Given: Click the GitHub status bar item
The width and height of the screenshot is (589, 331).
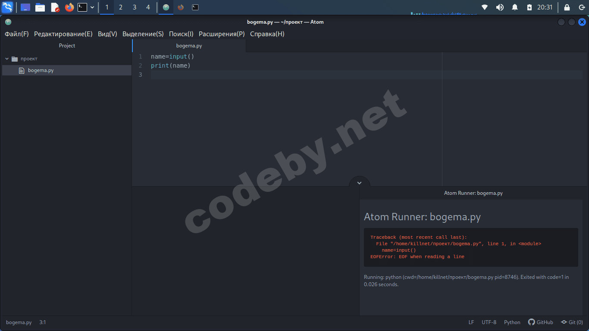Looking at the screenshot, I should point(541,322).
